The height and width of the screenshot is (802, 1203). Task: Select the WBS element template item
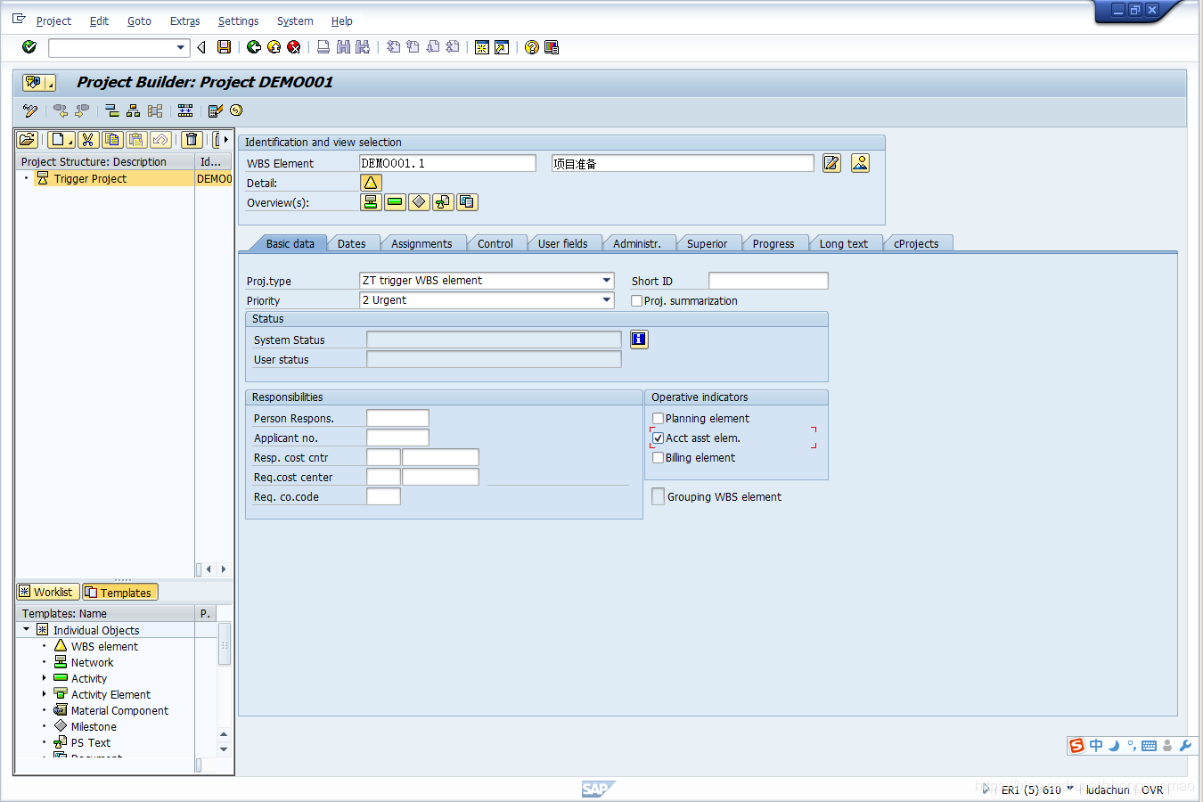click(x=104, y=647)
